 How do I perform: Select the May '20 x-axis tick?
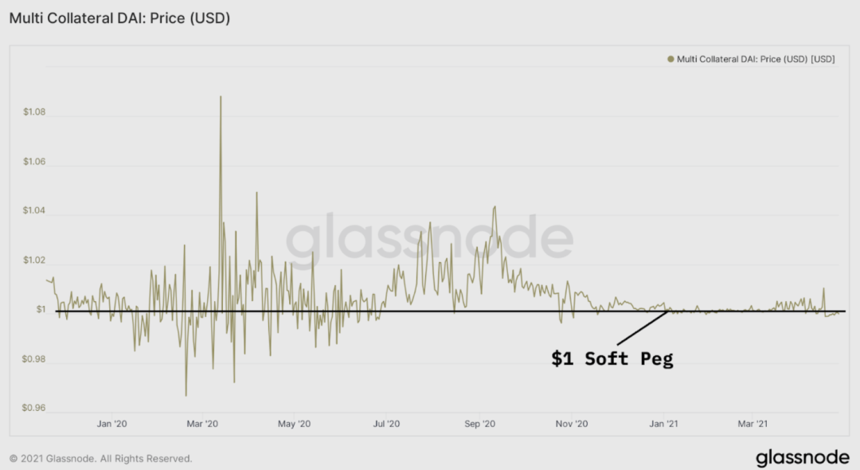click(x=294, y=424)
